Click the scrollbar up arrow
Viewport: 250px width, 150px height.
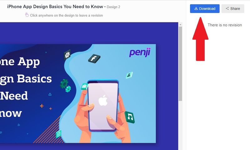click(x=180, y=25)
